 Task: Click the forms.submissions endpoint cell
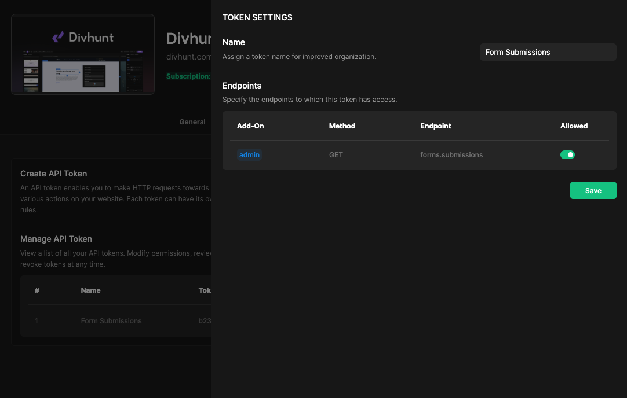click(451, 155)
